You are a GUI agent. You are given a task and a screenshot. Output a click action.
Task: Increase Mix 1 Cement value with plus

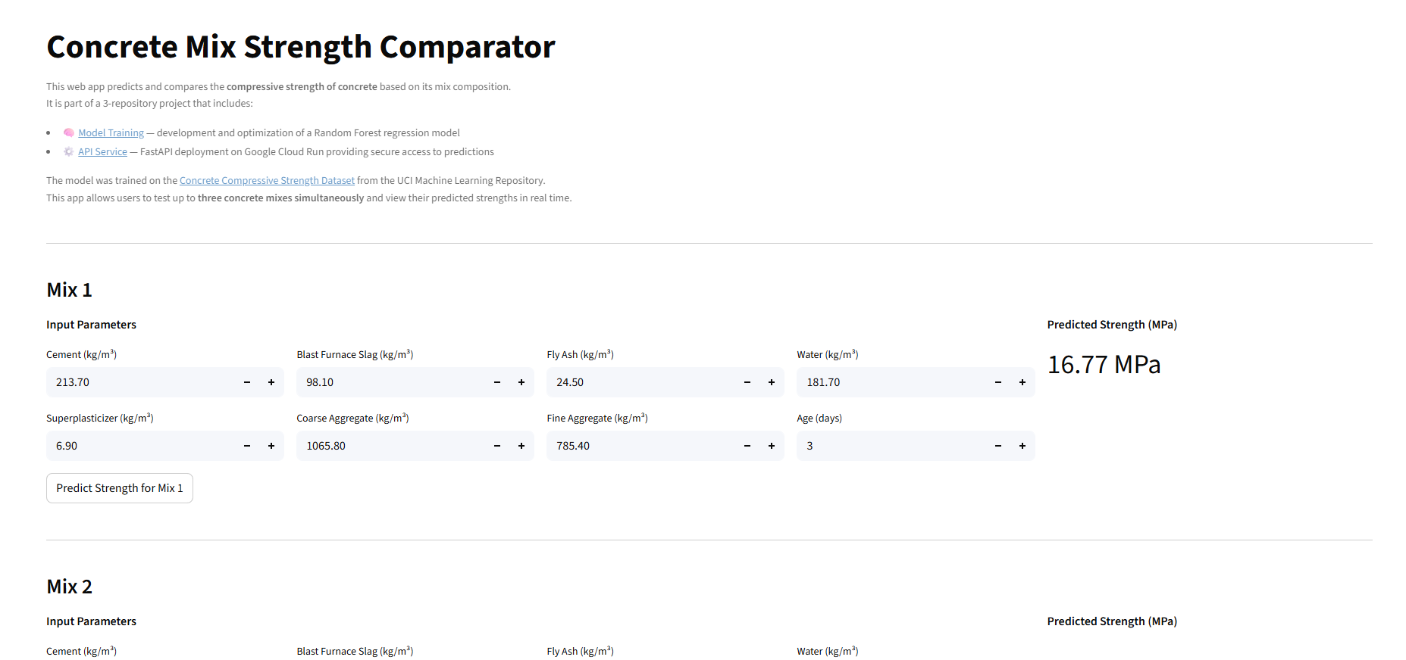click(x=271, y=382)
